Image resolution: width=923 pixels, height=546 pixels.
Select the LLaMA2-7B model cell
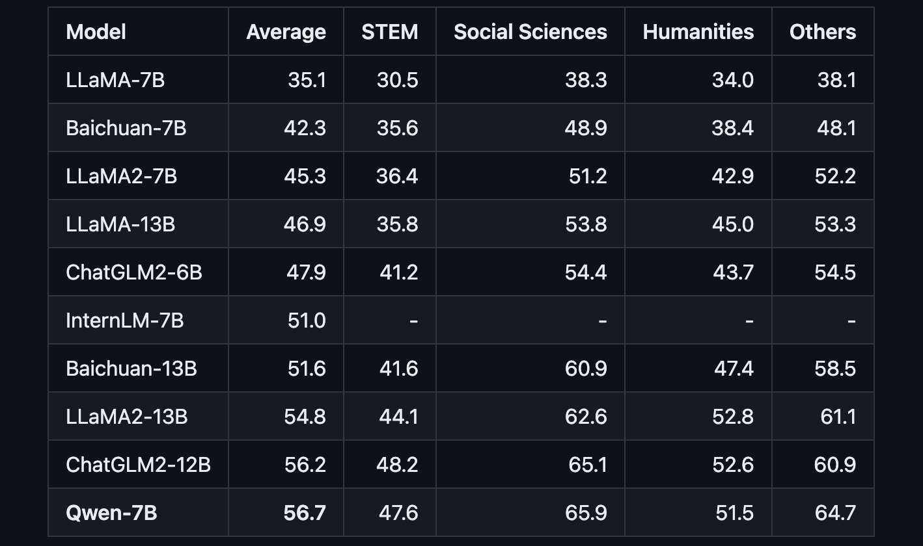point(122,176)
